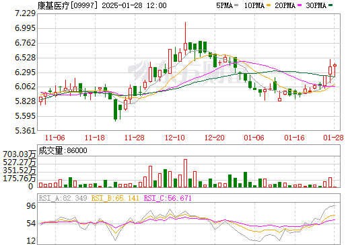Select the 10PMA legend label

(254, 5)
